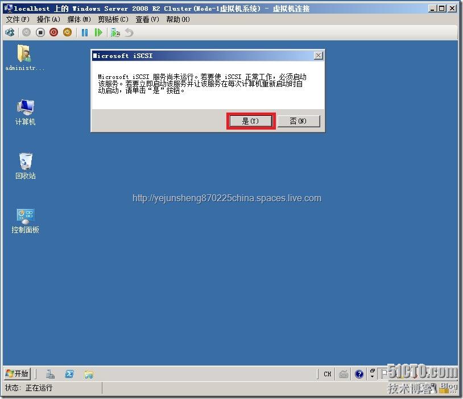The width and height of the screenshot is (463, 399).
Task: Click the blue help icon on language bar
Action: (x=359, y=374)
